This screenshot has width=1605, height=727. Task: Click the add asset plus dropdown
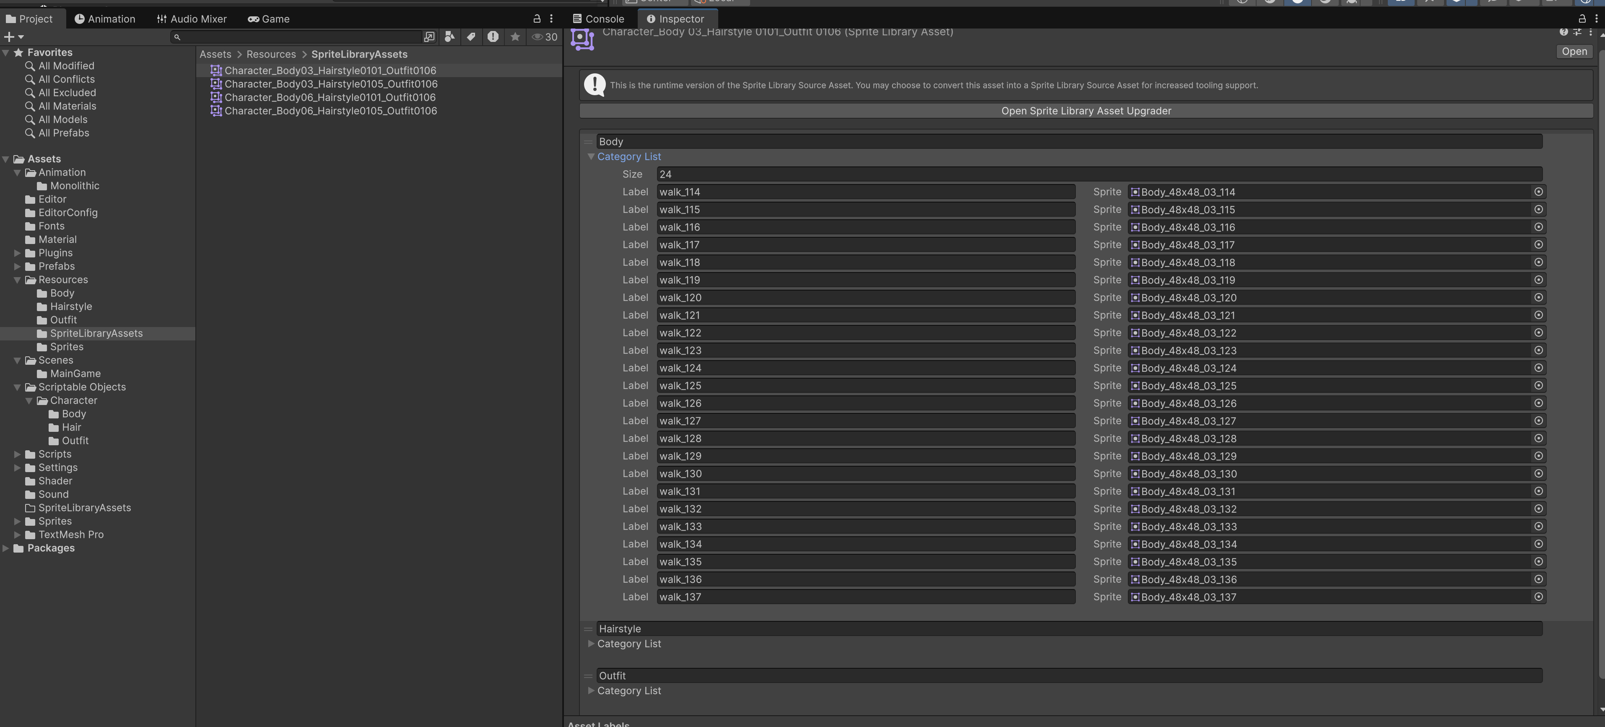(x=14, y=37)
